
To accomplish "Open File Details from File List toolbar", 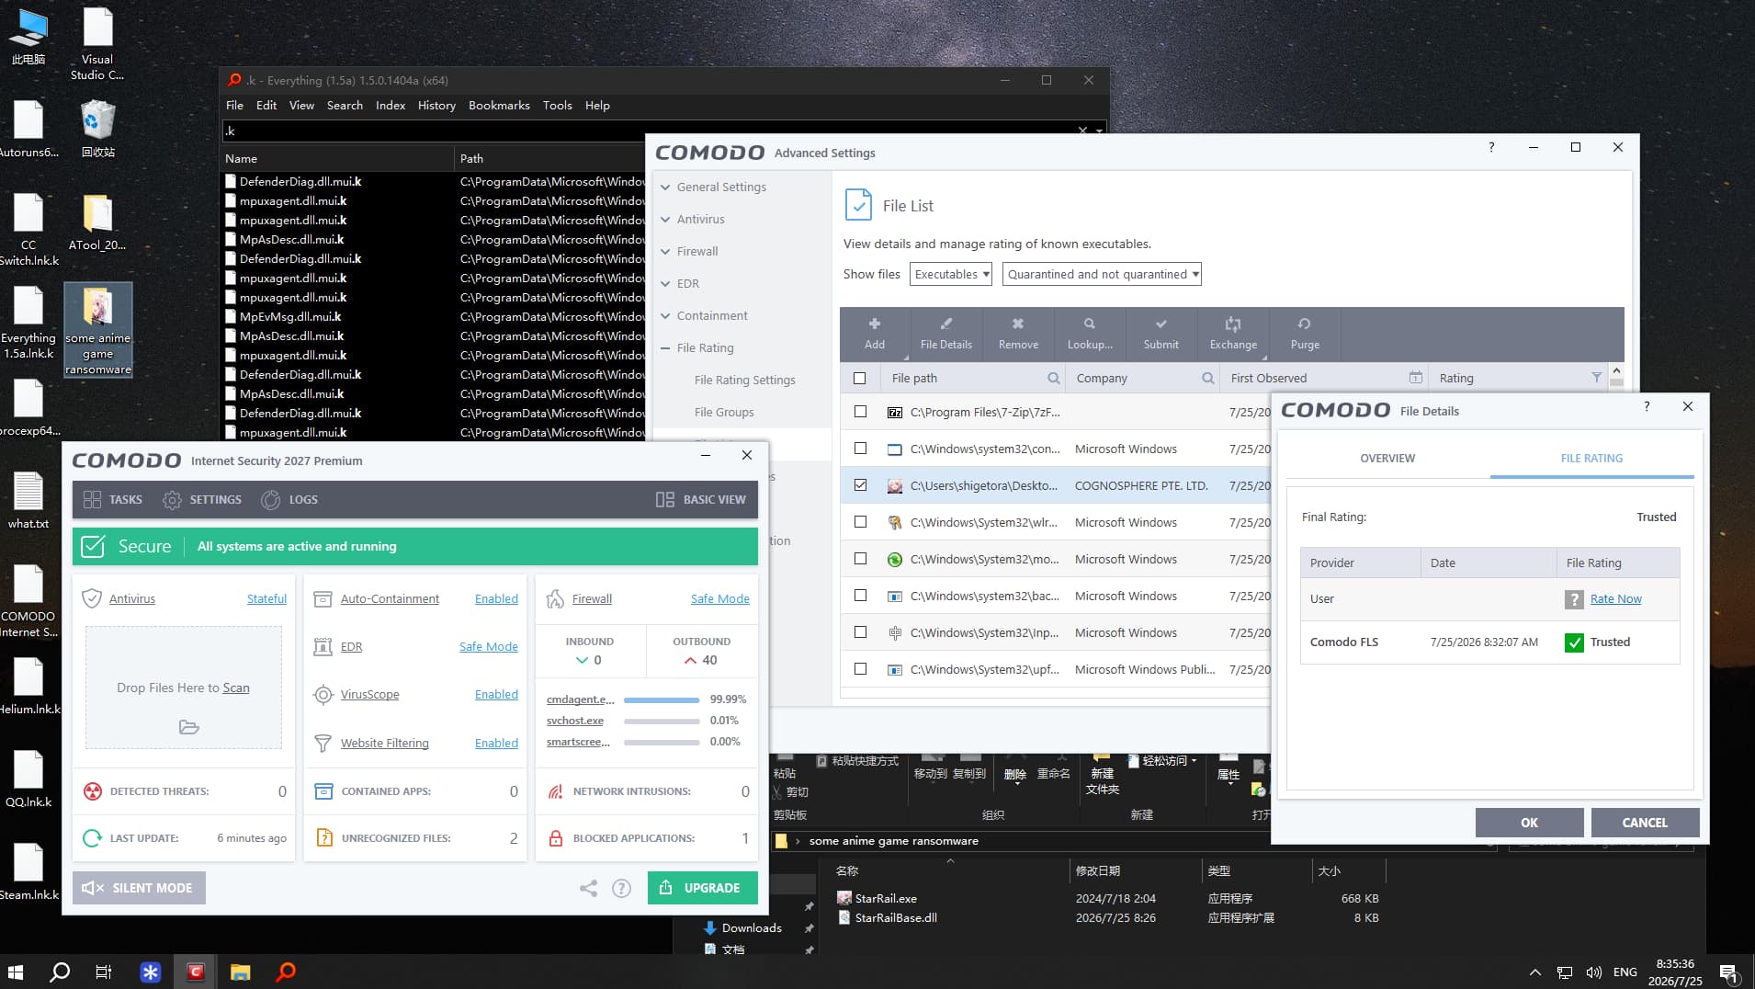I will point(945,334).
